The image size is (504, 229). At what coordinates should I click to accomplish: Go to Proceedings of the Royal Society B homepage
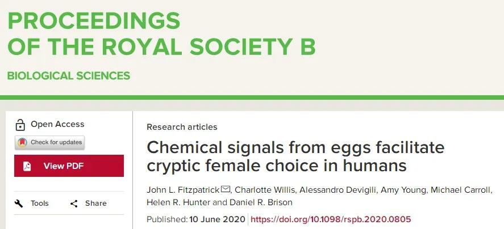(x=161, y=35)
